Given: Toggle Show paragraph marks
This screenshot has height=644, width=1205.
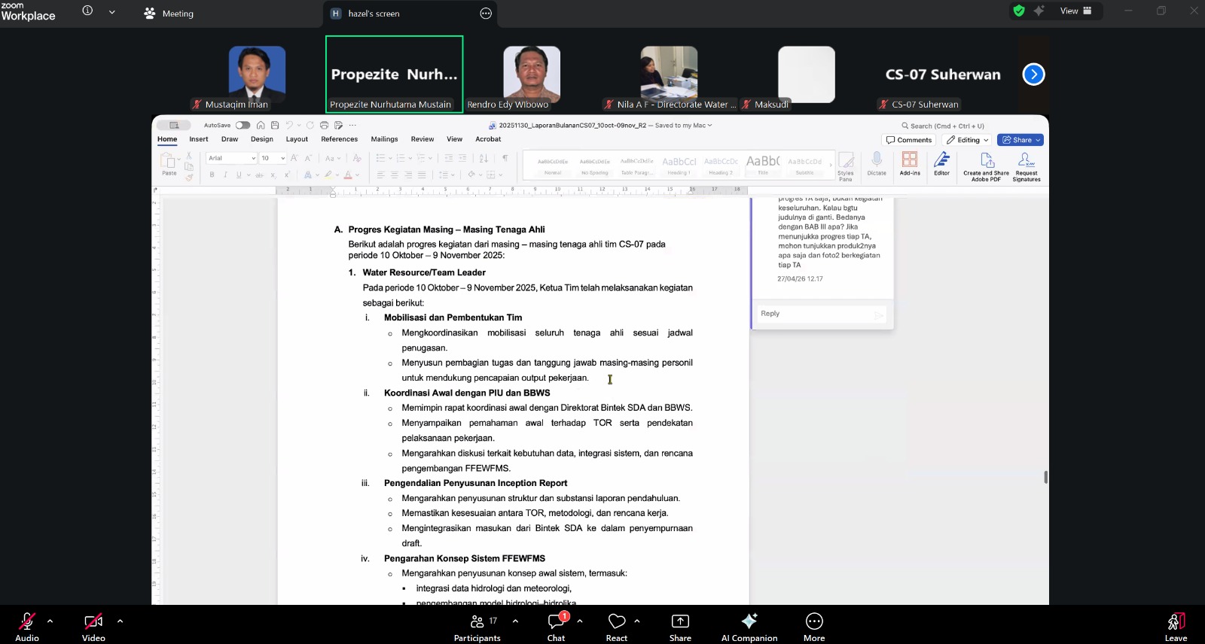Looking at the screenshot, I should click(505, 158).
